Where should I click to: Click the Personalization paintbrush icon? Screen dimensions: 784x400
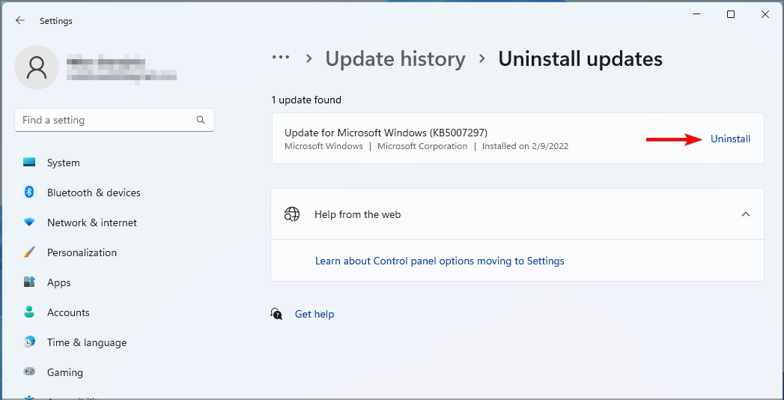click(x=29, y=252)
